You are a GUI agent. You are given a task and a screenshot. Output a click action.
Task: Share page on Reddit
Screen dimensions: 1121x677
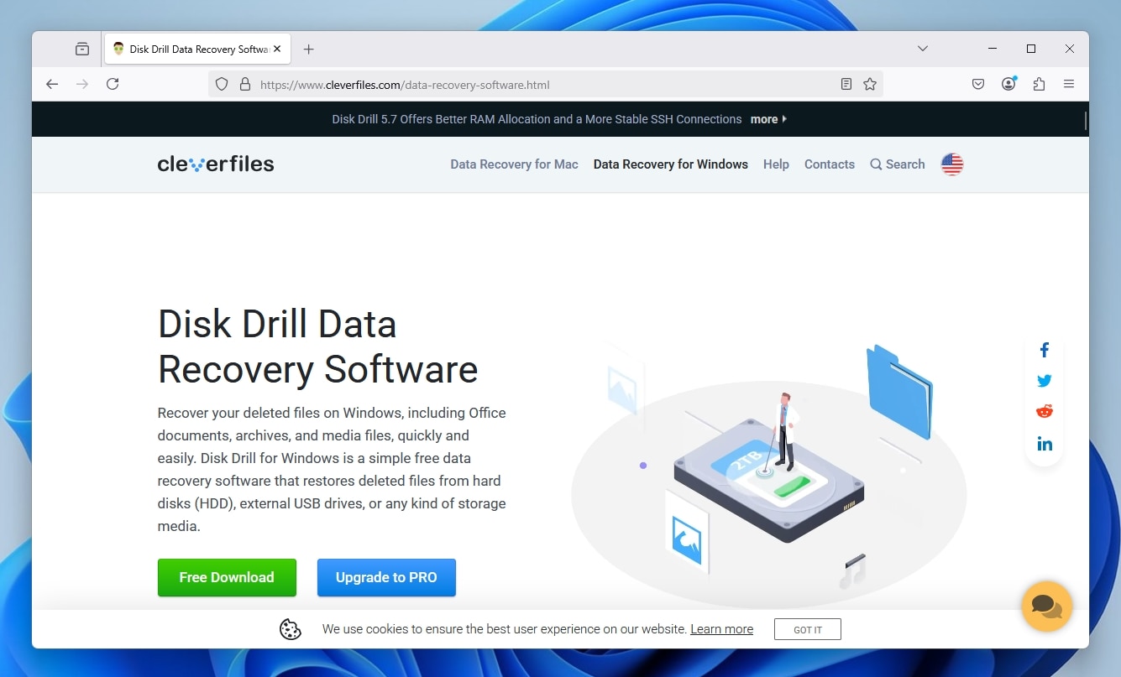tap(1045, 411)
